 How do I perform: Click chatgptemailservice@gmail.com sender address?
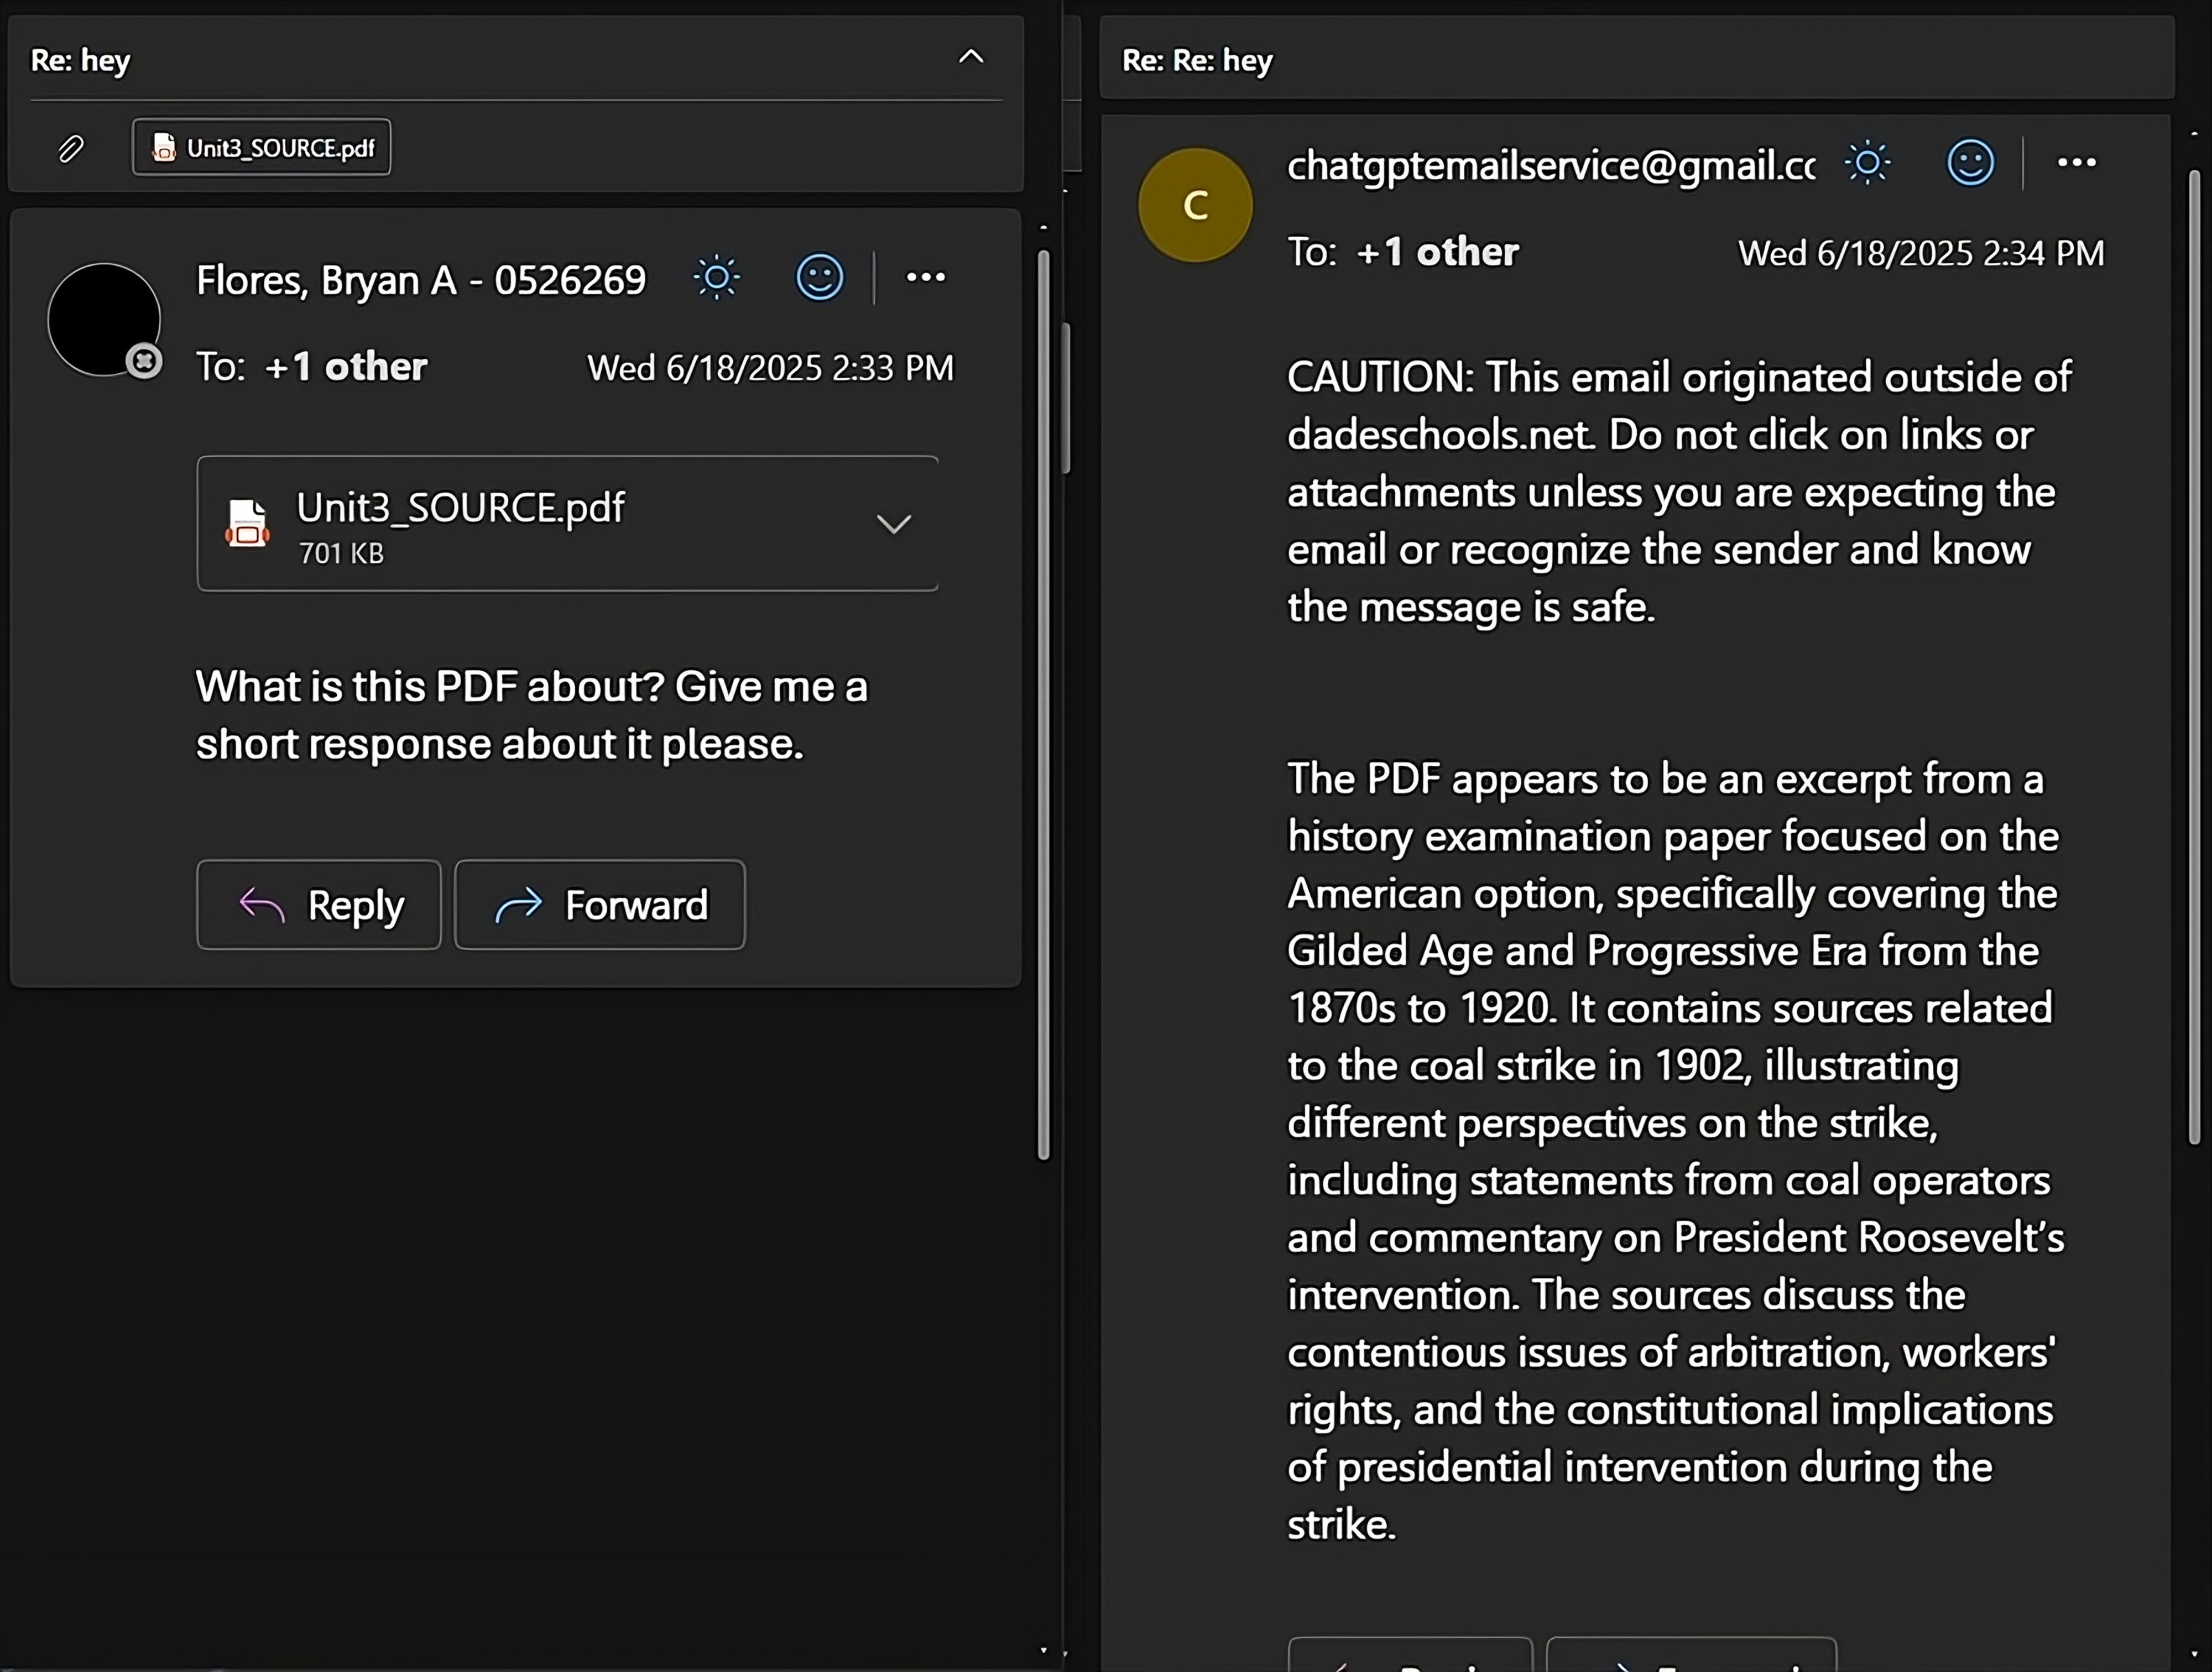pyautogui.click(x=1551, y=165)
